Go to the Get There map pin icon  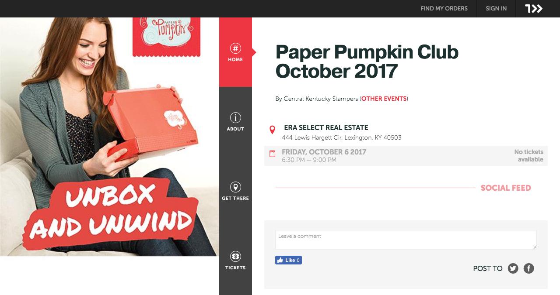pos(235,187)
